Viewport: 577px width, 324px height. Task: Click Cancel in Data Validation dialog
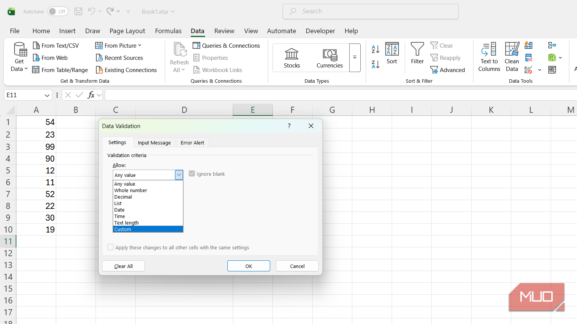pos(297,266)
